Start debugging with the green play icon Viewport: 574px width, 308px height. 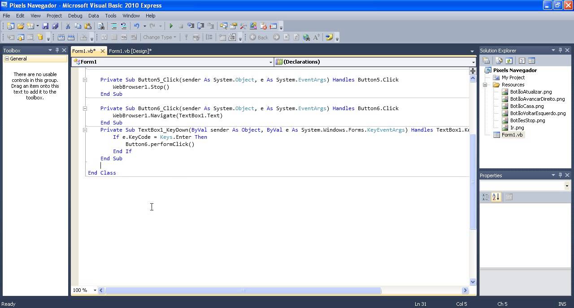click(x=171, y=26)
